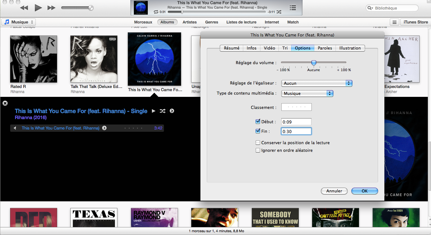Select the TEXAS album cover
The height and width of the screenshot is (235, 431).
click(94, 218)
